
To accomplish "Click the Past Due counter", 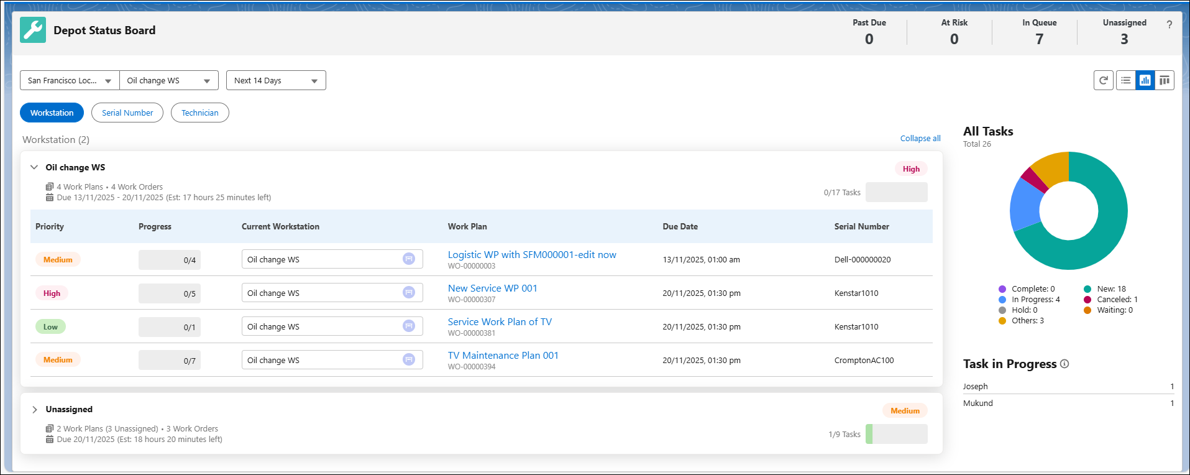I will (x=869, y=32).
